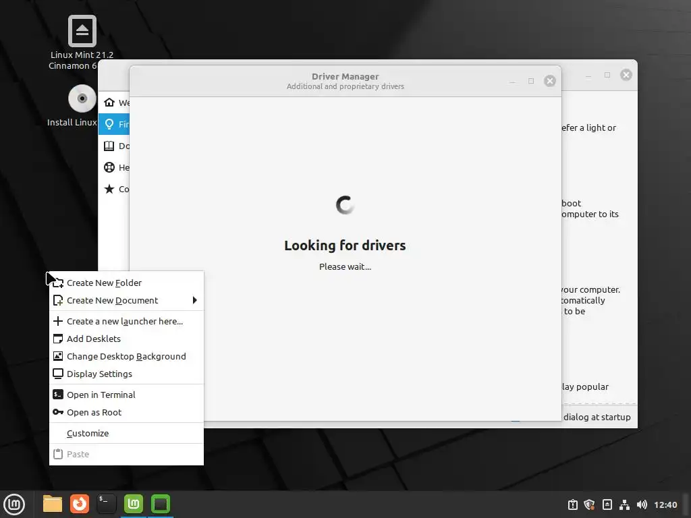This screenshot has width=691, height=518.
Task: Minimize the Welcome Screen window behind
Action: [x=588, y=76]
